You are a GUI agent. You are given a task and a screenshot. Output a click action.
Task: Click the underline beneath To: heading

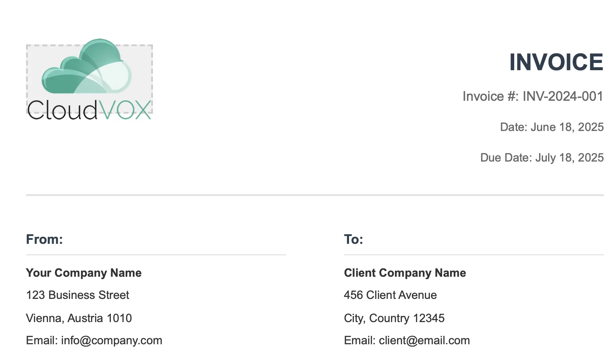tap(474, 255)
